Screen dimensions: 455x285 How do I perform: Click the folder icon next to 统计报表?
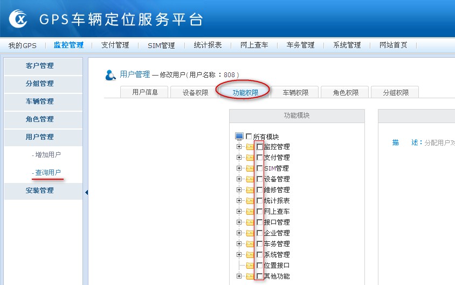tap(250, 201)
